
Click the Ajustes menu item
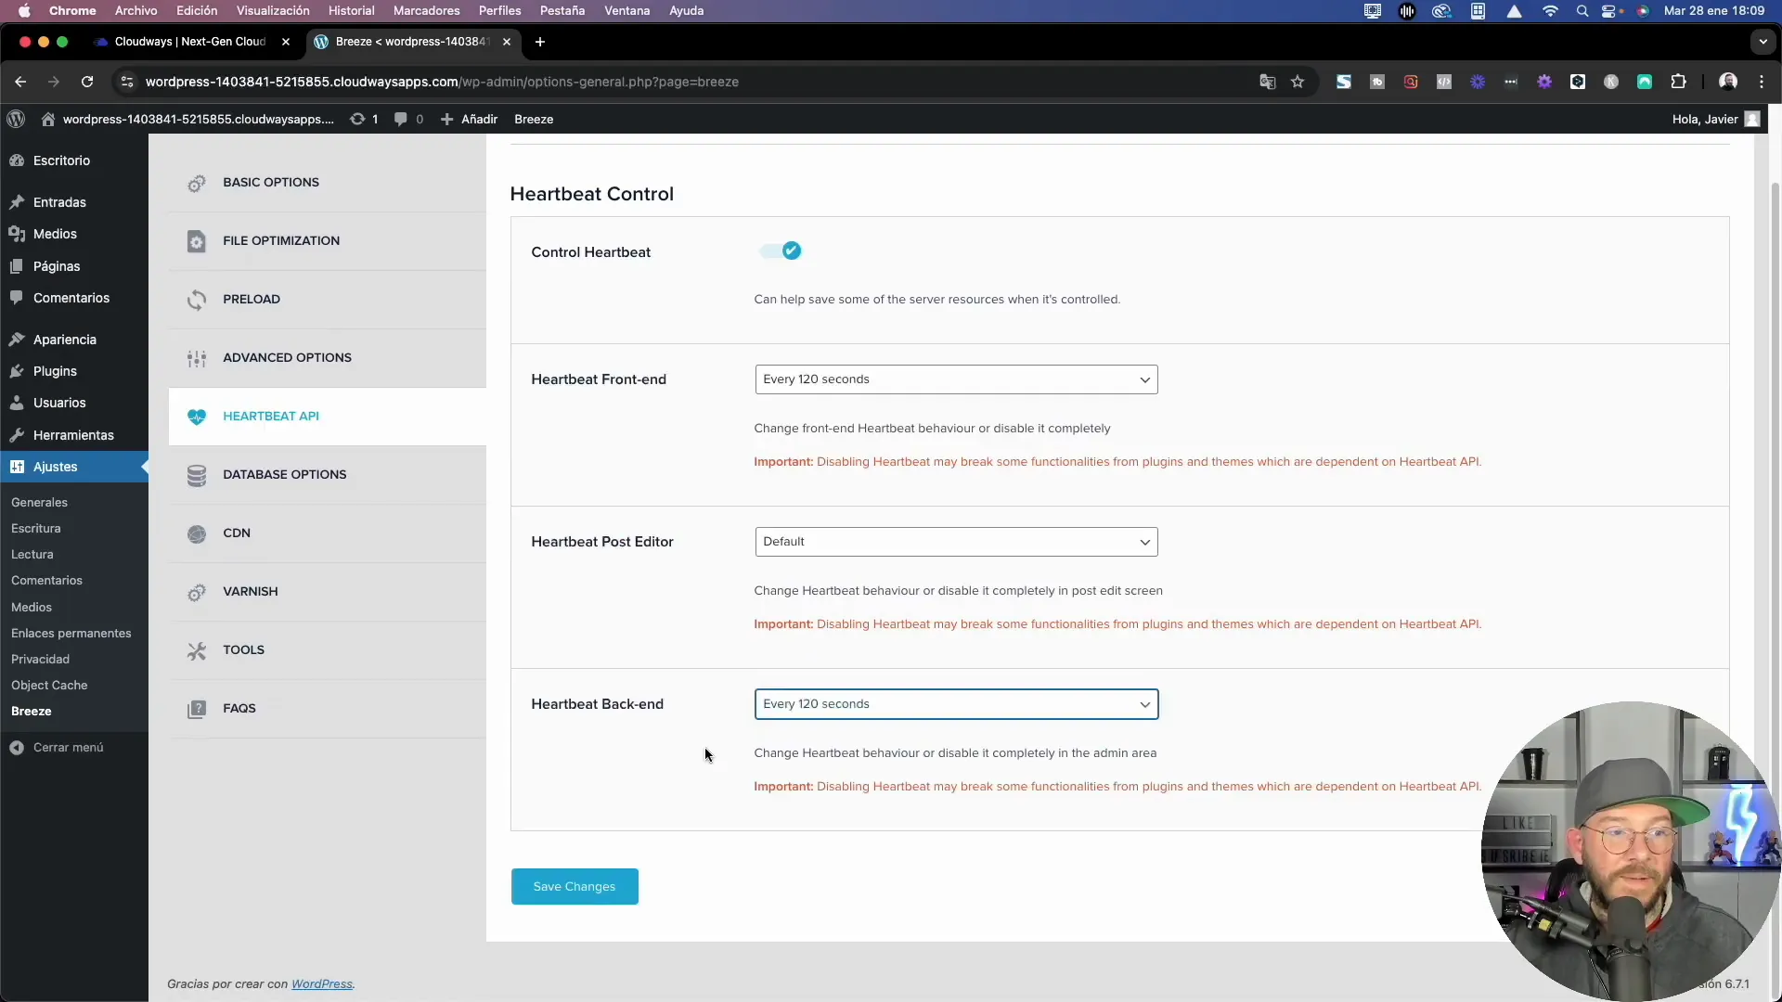(74, 467)
